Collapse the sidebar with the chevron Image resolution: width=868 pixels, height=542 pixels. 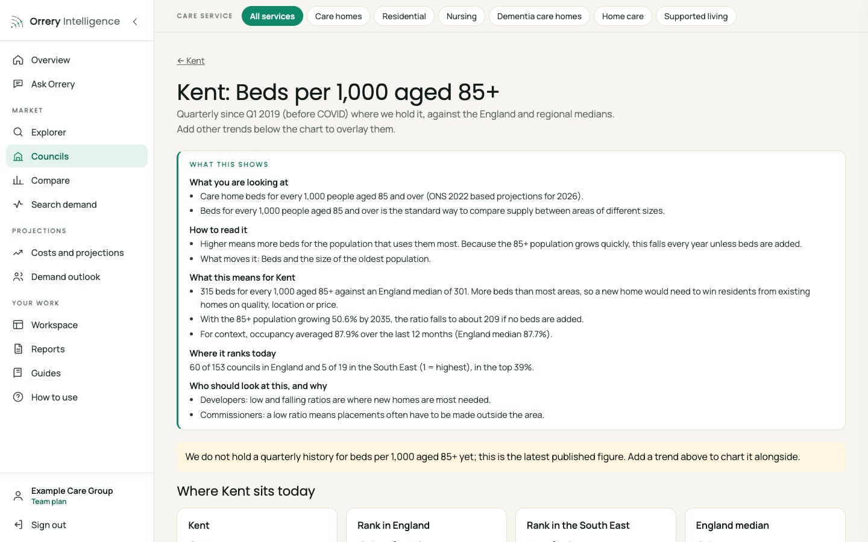tap(135, 22)
